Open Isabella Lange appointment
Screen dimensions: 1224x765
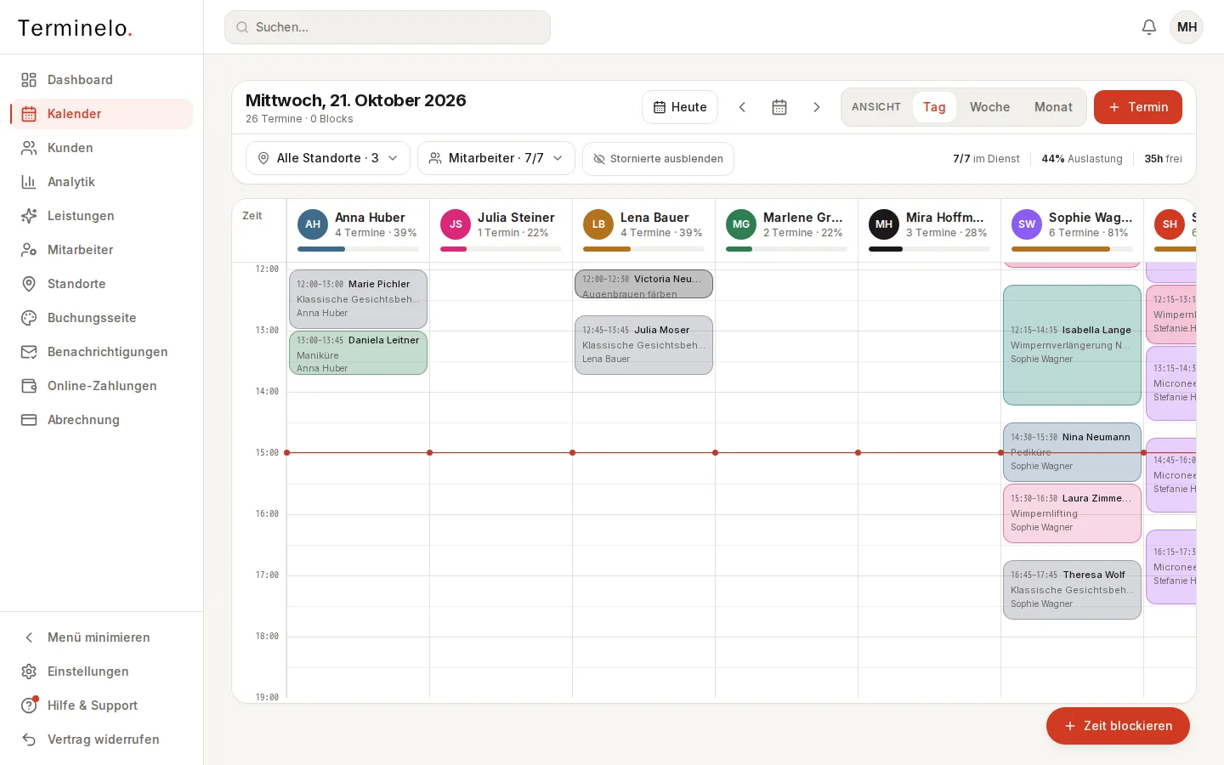pos(1072,345)
